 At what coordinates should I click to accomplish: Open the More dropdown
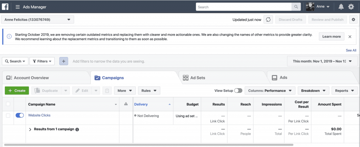pyautogui.click(x=125, y=91)
